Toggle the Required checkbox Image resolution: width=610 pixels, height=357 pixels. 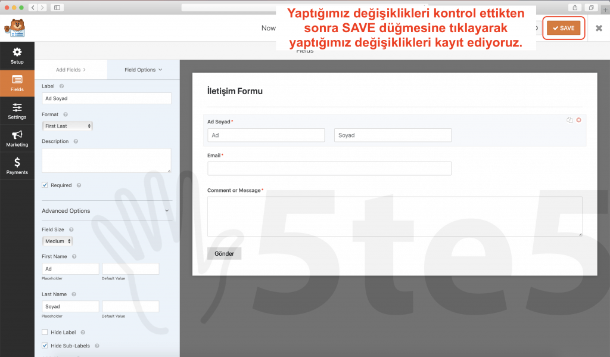pos(45,185)
